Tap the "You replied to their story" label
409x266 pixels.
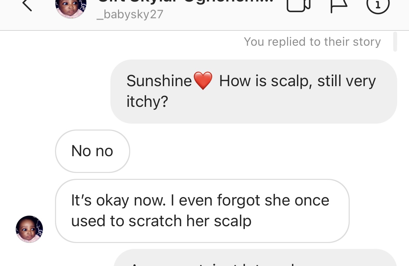312,42
